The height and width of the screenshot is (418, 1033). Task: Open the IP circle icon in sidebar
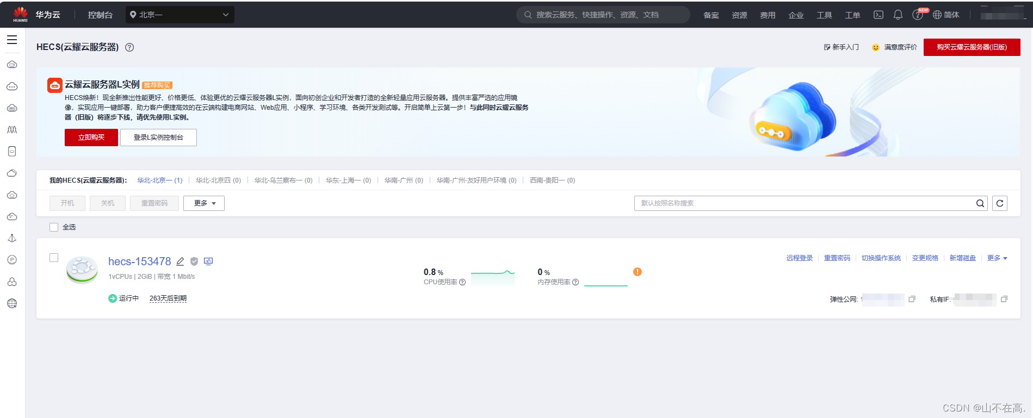pyautogui.click(x=12, y=260)
